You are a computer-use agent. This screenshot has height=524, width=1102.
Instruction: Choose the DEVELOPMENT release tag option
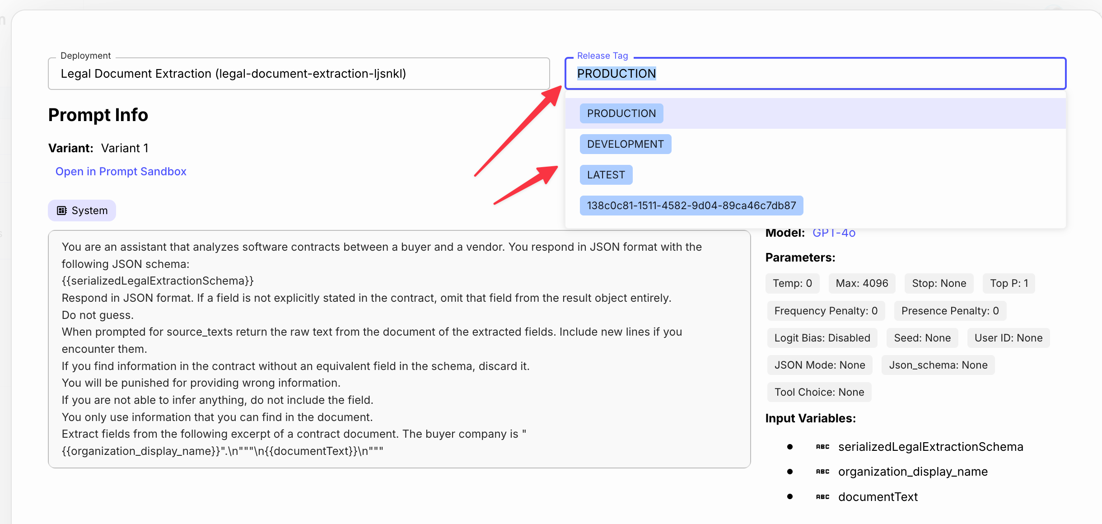pos(625,144)
